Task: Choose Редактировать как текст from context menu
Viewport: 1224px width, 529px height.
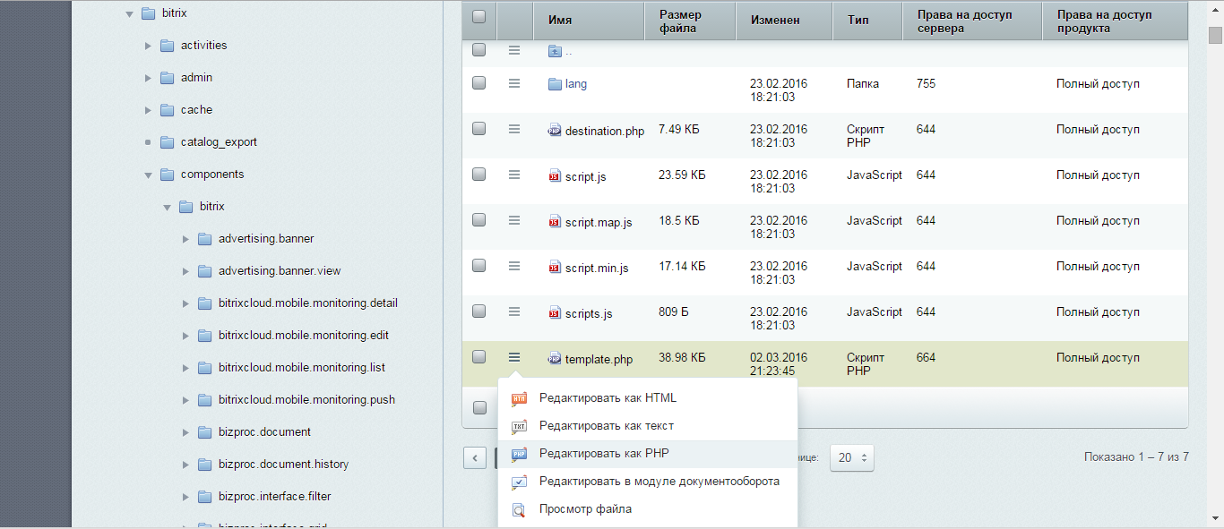Action: 647,426
